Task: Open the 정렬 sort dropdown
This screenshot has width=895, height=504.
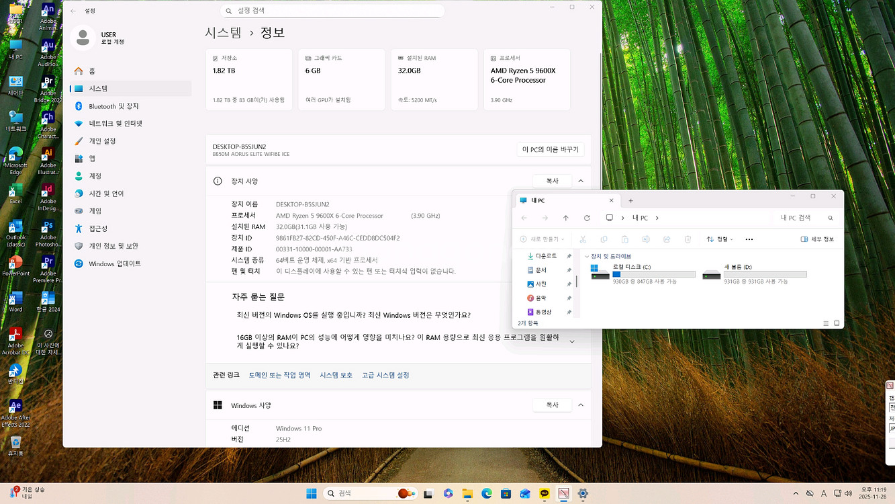Action: click(x=719, y=239)
